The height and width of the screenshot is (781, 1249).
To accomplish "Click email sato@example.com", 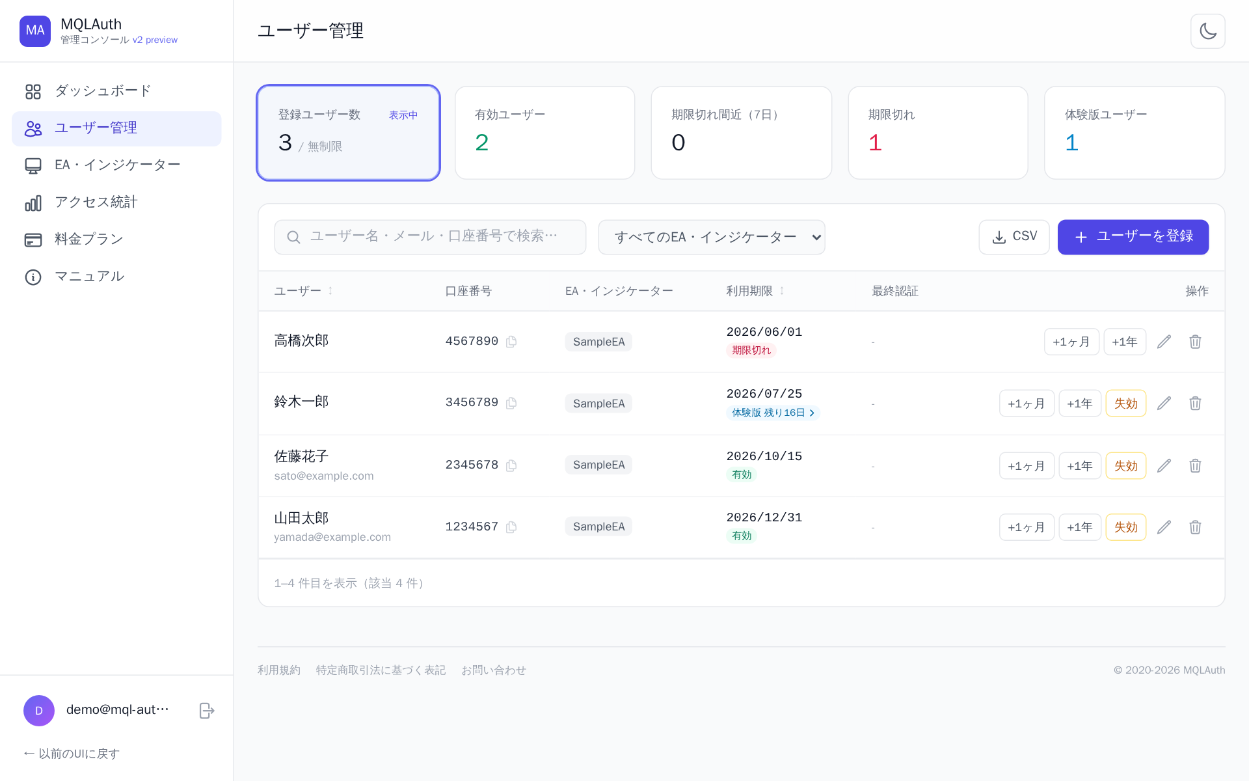I will coord(324,476).
